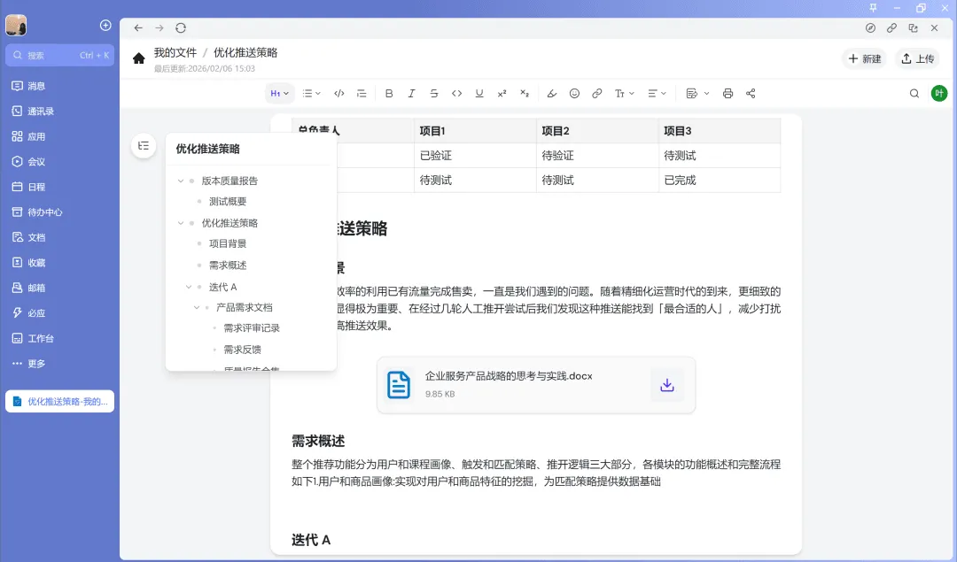Image resolution: width=957 pixels, height=562 pixels.
Task: Click the green user avatar
Action: click(x=938, y=93)
